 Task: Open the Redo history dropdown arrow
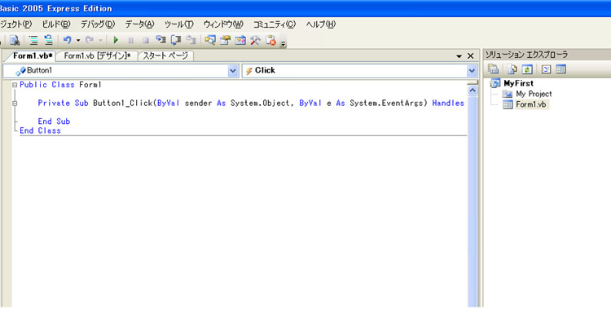100,40
